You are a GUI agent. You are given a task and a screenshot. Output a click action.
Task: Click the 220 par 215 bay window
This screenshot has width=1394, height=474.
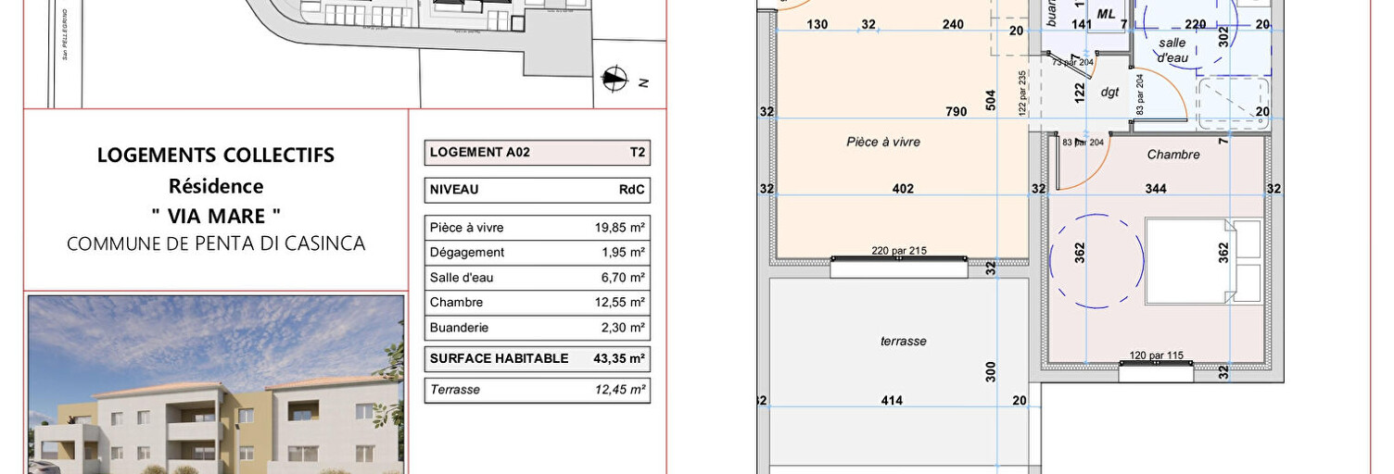click(x=898, y=265)
